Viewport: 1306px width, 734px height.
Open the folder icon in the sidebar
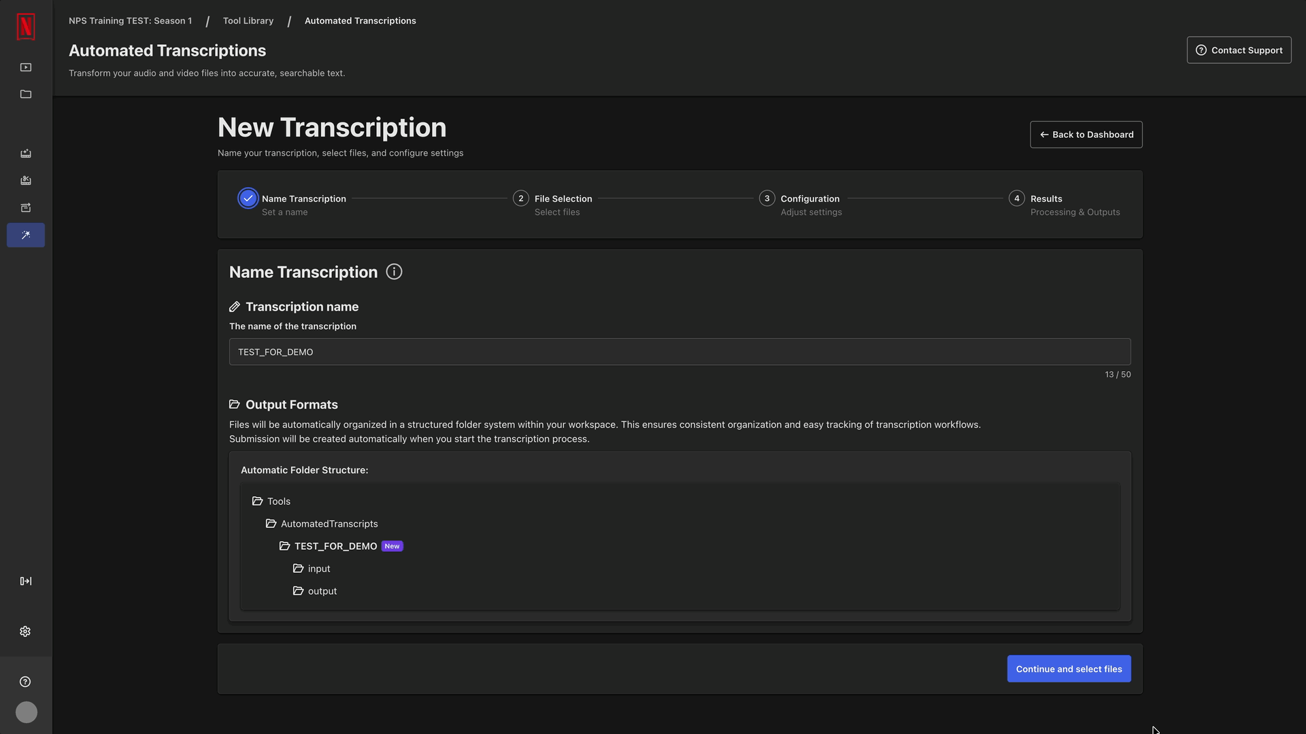[x=26, y=94]
